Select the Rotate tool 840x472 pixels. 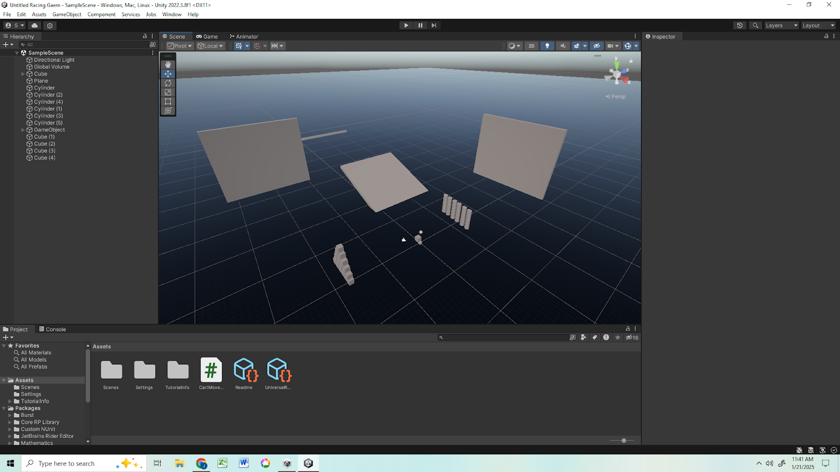tap(168, 83)
